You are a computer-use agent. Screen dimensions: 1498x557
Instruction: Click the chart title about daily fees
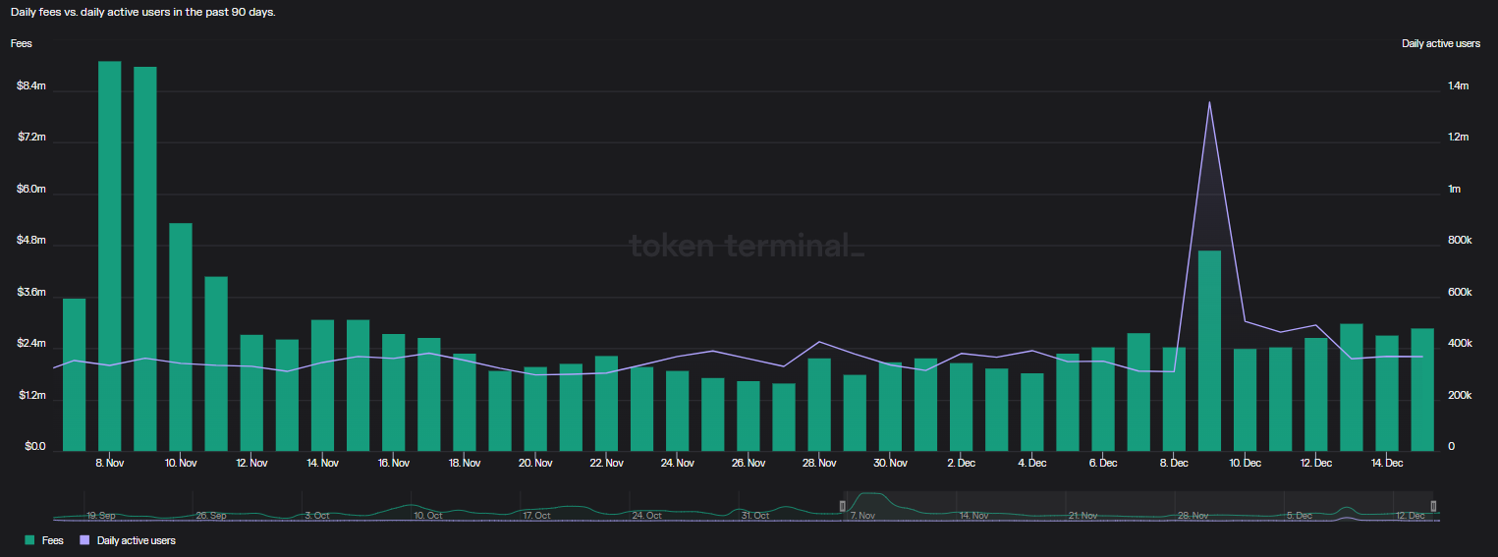[142, 12]
